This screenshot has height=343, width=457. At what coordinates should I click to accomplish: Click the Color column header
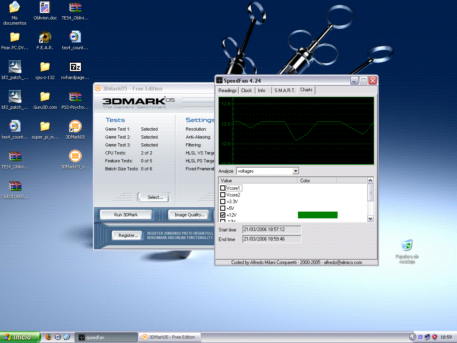click(x=317, y=181)
